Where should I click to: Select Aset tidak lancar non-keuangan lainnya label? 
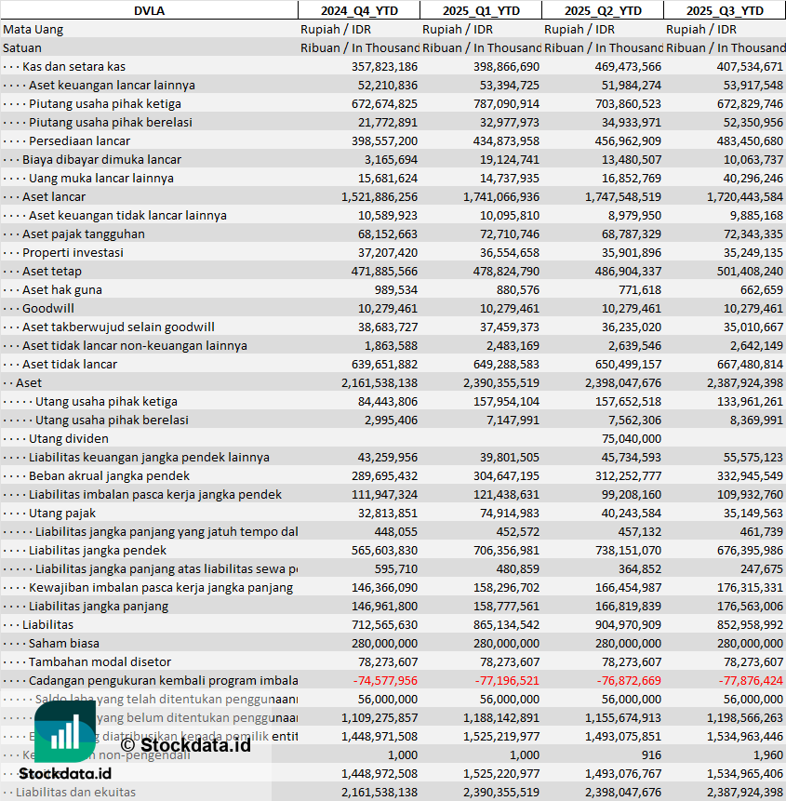(134, 346)
